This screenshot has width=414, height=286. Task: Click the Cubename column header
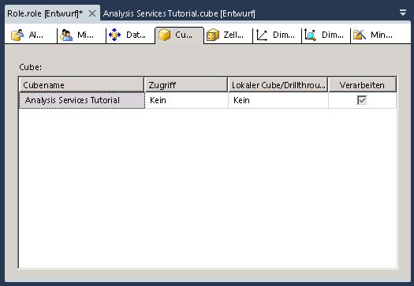pos(81,85)
